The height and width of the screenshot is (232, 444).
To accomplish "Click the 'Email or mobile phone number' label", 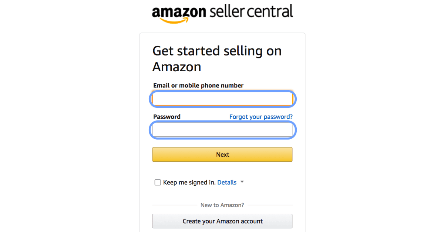I will [x=198, y=86].
